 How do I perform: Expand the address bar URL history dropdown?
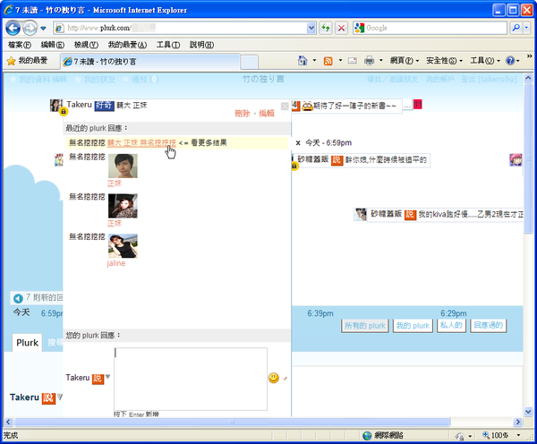[x=311, y=28]
